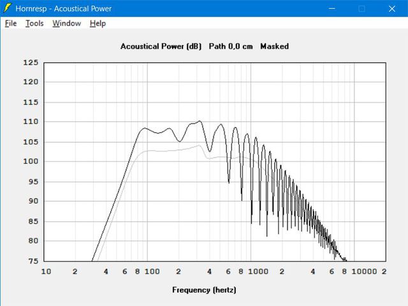Minimize the Hornresp window
Image resolution: width=408 pixels, height=306 pixels.
pyautogui.click(x=331, y=8)
